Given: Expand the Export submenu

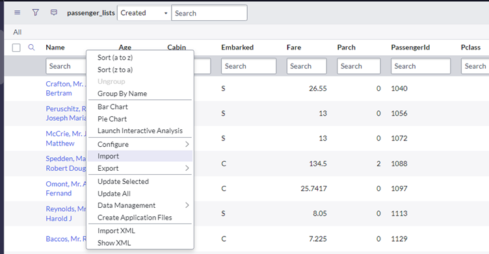Looking at the screenshot, I should click(x=140, y=168).
